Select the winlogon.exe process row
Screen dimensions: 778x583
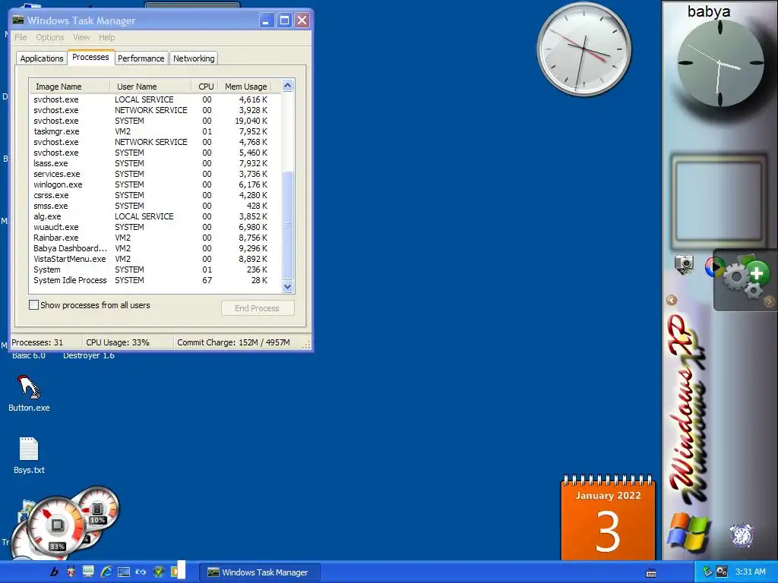point(155,184)
